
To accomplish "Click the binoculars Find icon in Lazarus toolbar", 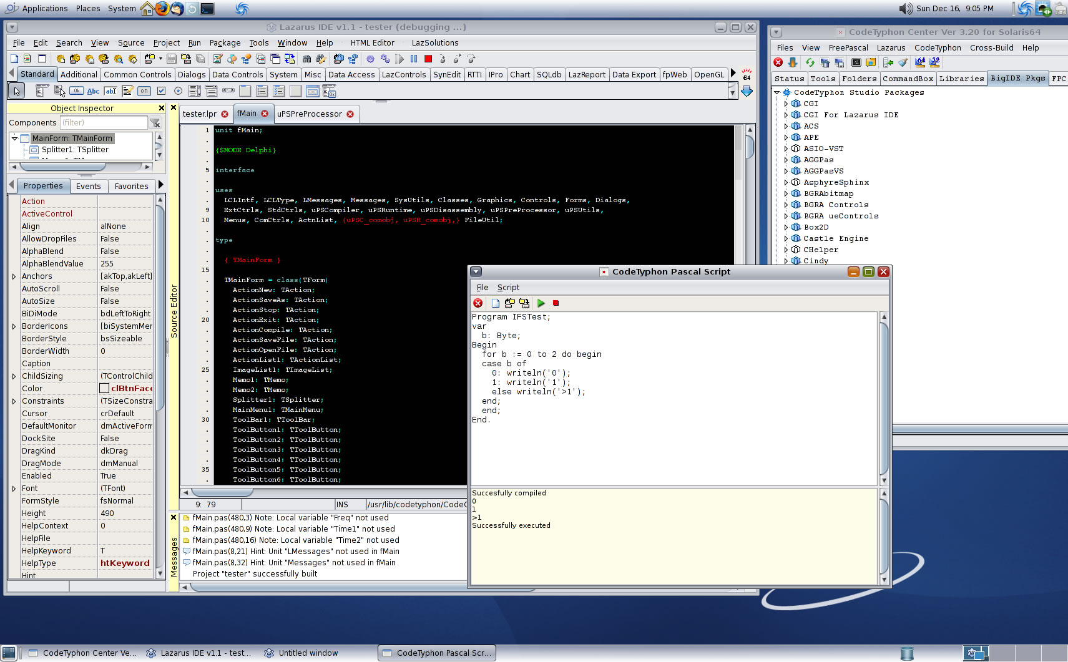I will 306,59.
